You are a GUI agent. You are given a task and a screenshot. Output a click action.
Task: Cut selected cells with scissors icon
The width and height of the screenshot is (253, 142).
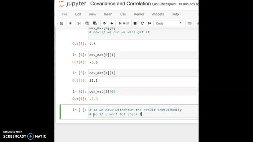79,23
